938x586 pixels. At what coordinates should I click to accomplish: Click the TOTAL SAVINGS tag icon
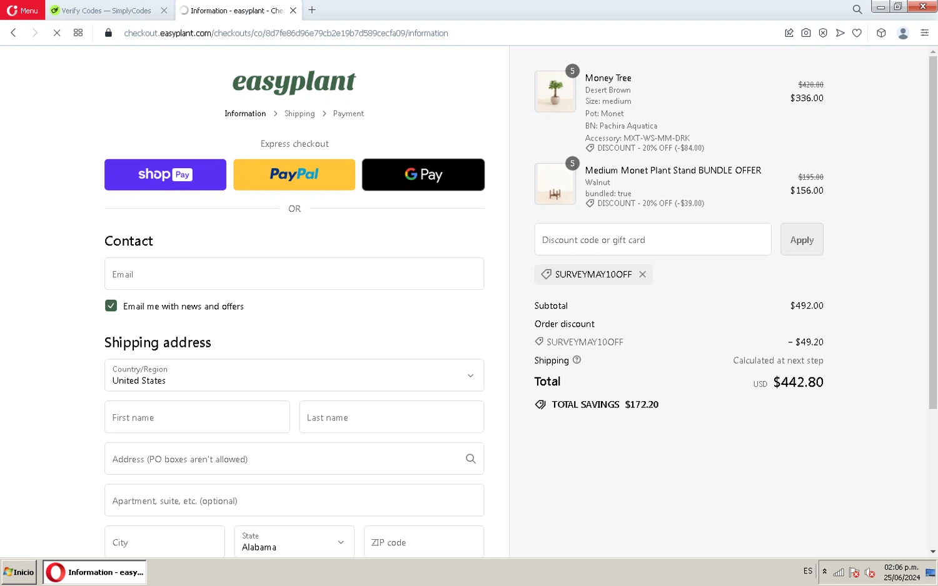(541, 405)
